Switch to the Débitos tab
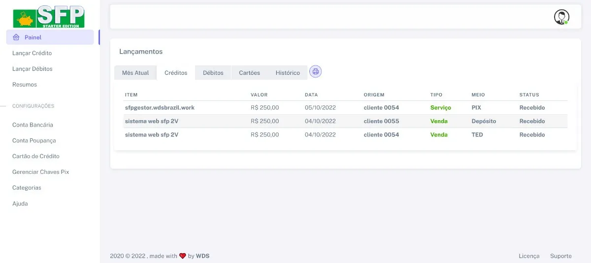This screenshot has width=591, height=263. click(x=213, y=72)
